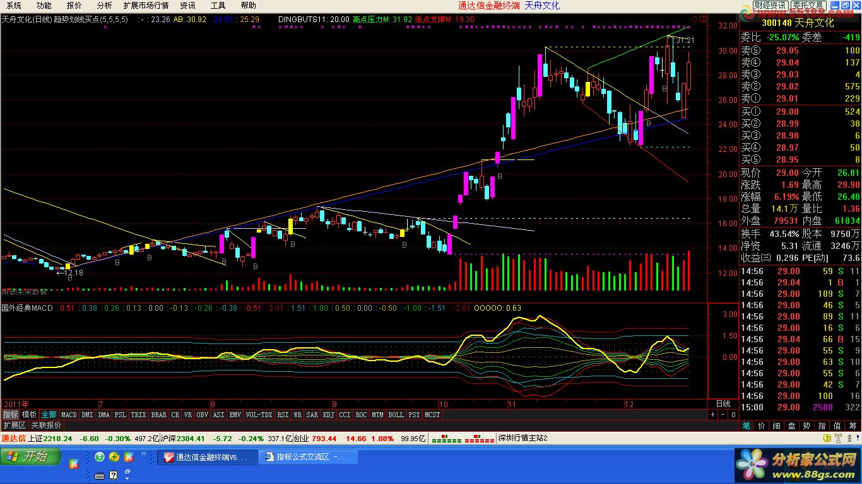The height and width of the screenshot is (484, 862).
Task: Open the 功能 menu
Action: pos(44,6)
